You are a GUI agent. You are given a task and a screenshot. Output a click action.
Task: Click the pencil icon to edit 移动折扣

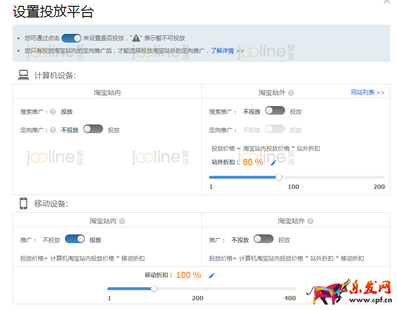(212, 275)
